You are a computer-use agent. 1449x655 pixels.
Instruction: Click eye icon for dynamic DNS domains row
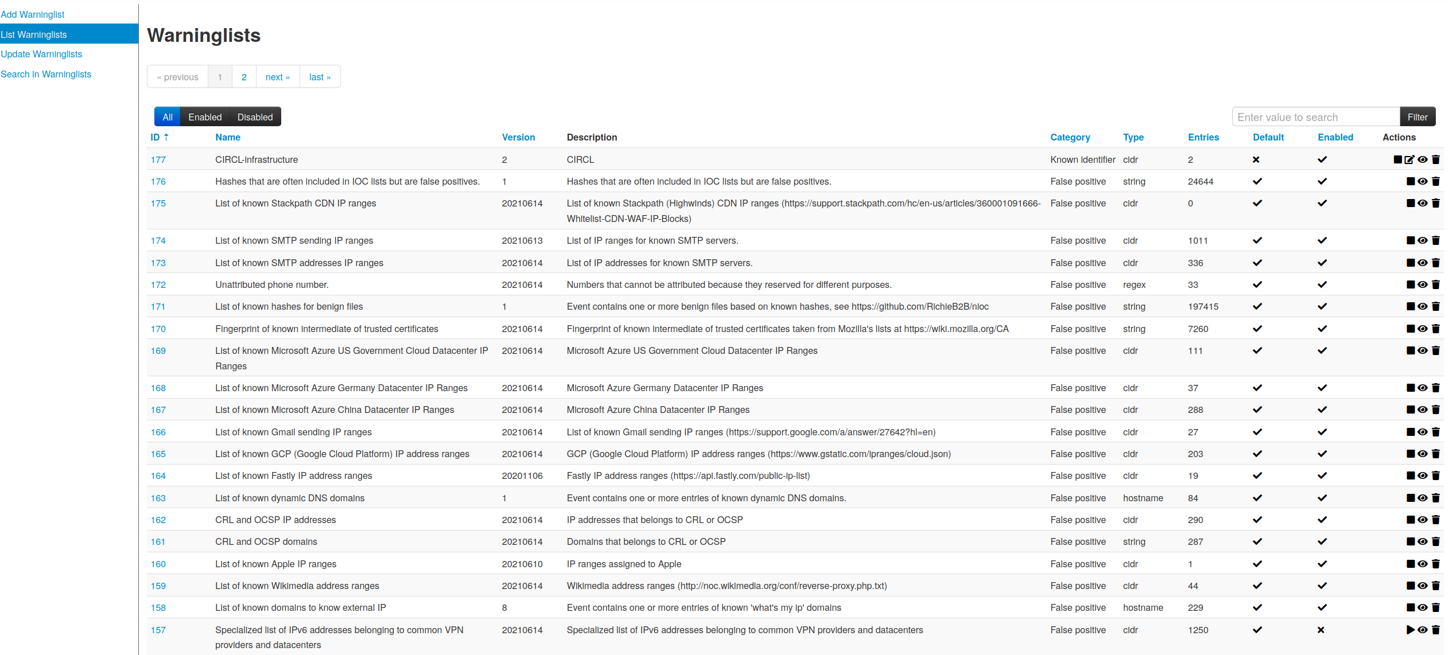pyautogui.click(x=1423, y=498)
